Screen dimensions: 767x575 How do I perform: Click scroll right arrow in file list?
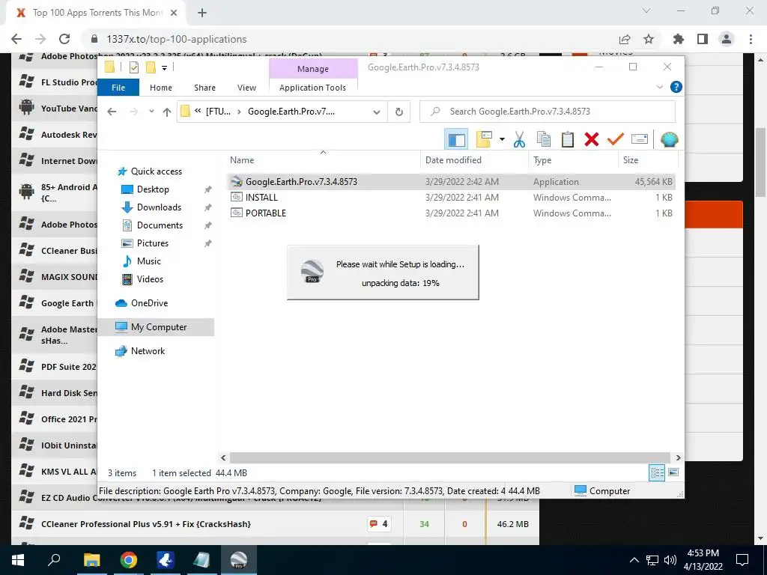pyautogui.click(x=678, y=457)
